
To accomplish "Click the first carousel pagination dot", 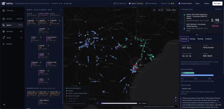I will [197, 35].
